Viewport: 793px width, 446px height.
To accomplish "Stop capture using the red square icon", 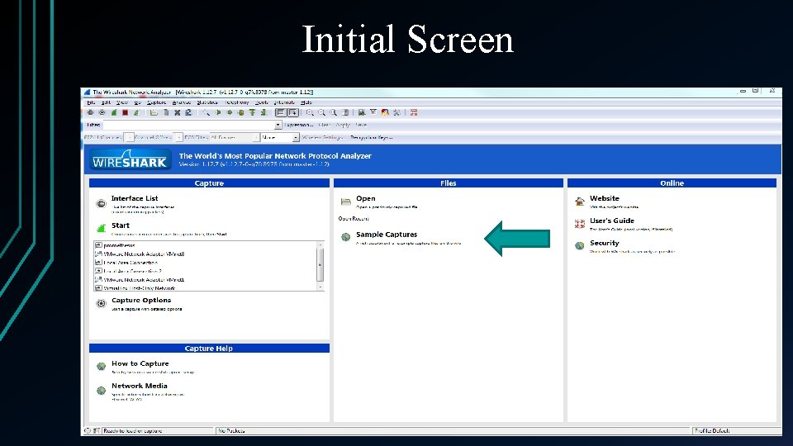I will point(125,113).
